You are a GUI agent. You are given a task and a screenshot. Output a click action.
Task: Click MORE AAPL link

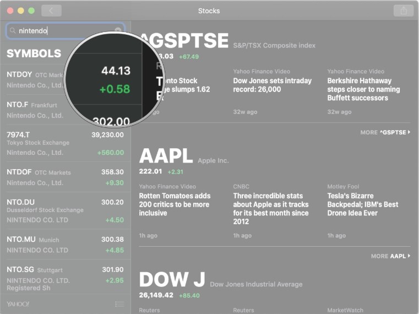pyautogui.click(x=390, y=256)
